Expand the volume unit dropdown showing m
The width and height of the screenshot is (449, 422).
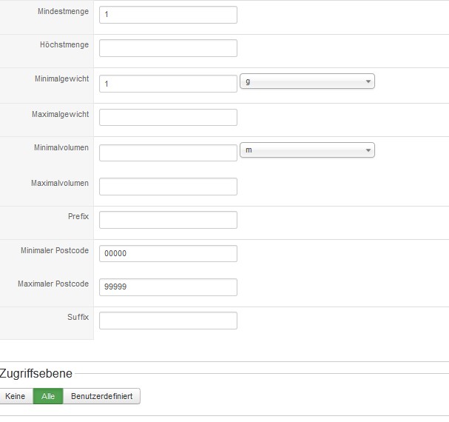click(308, 150)
